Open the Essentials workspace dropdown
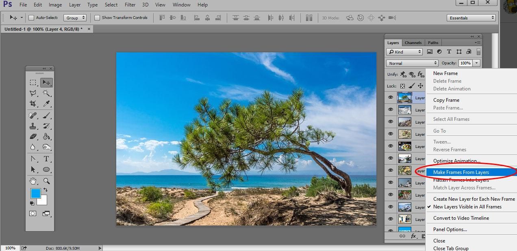The height and width of the screenshot is (251, 517). tap(471, 17)
